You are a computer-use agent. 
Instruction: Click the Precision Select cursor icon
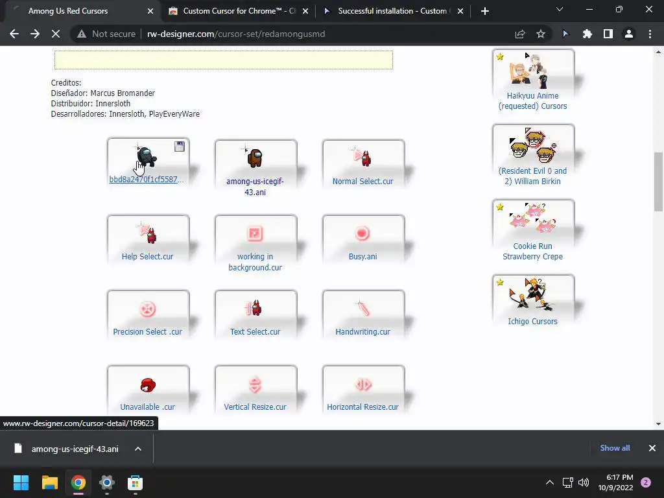coord(148,309)
